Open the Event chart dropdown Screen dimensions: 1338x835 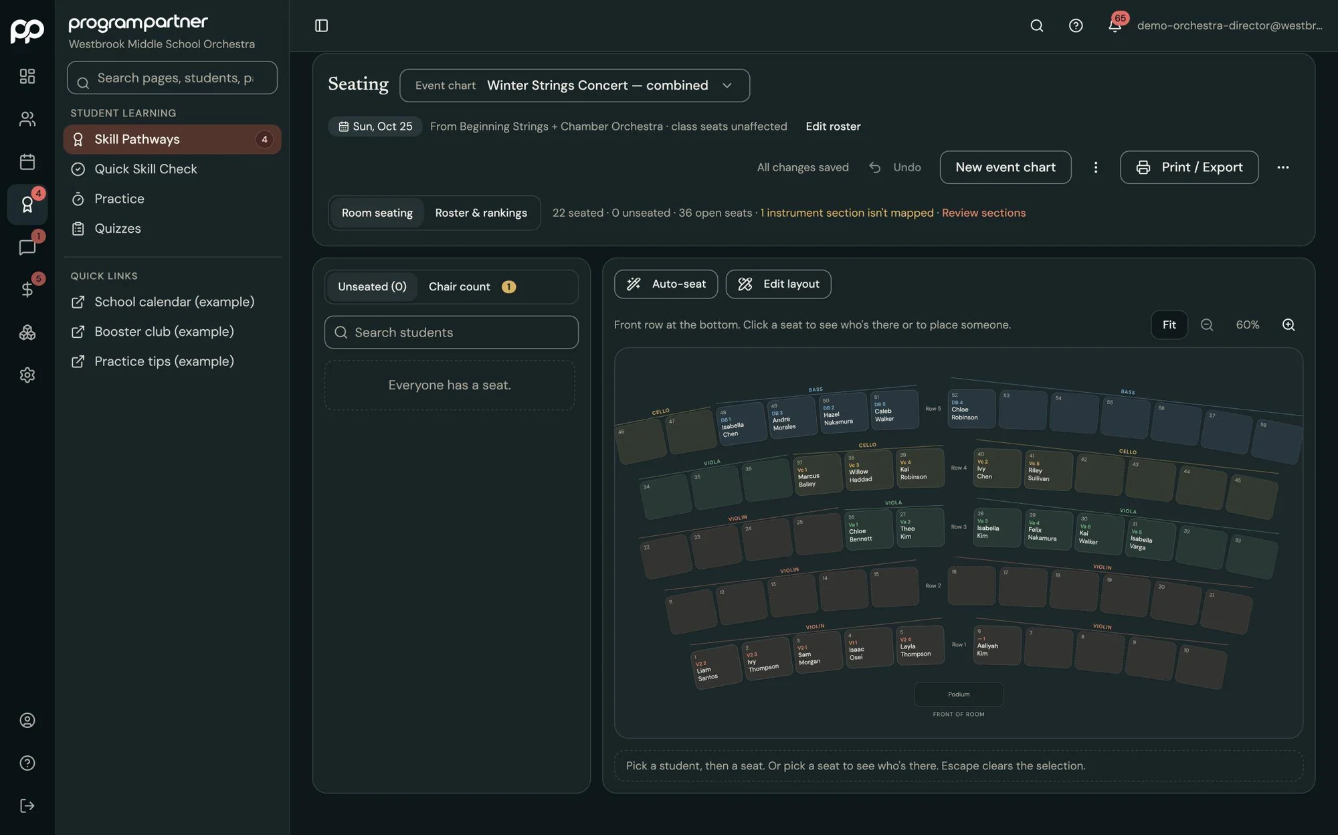575,86
